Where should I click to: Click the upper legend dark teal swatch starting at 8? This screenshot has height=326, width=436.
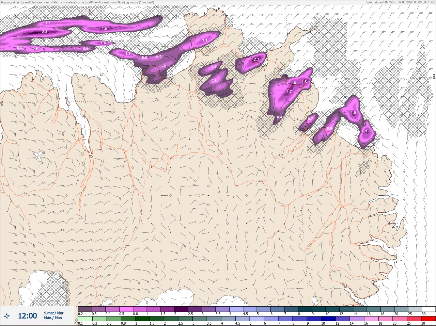pyautogui.click(x=305, y=309)
